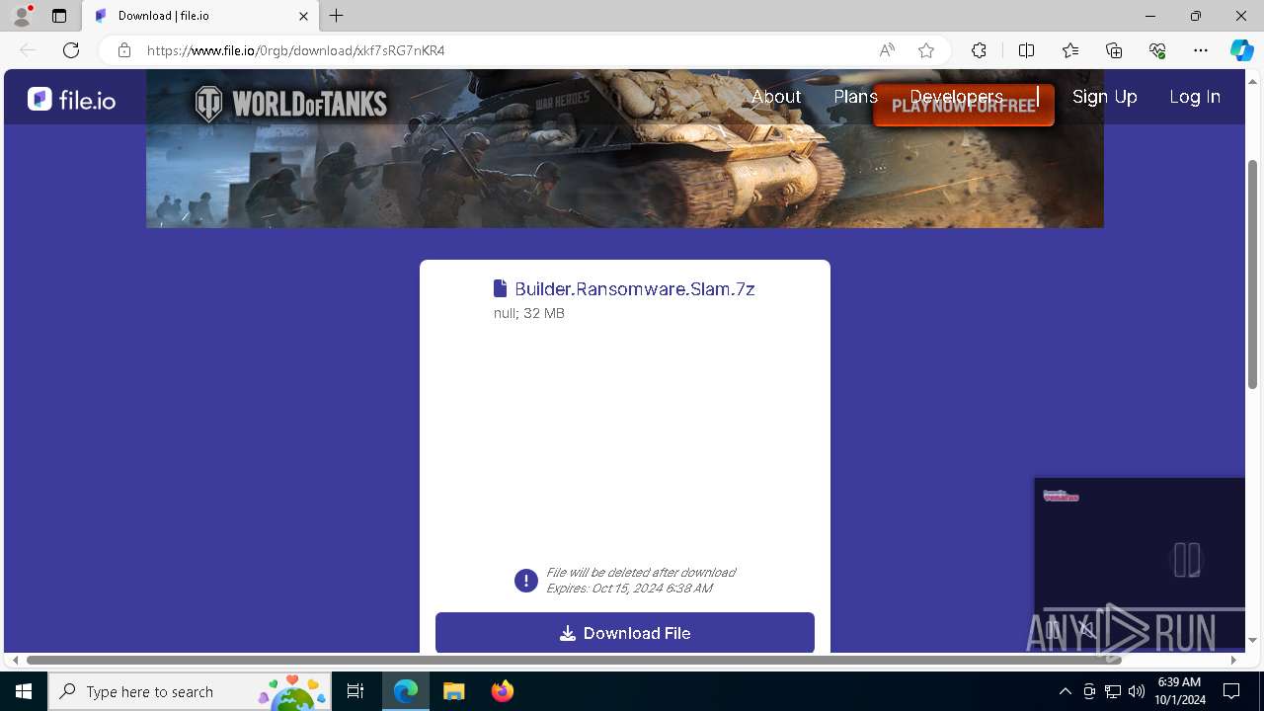Go to file.io home logo
This screenshot has height=711, width=1264.
pyautogui.click(x=71, y=99)
